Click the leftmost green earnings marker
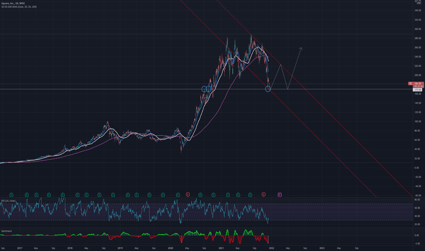Viewport: 425px width, 251px height. tap(11, 194)
